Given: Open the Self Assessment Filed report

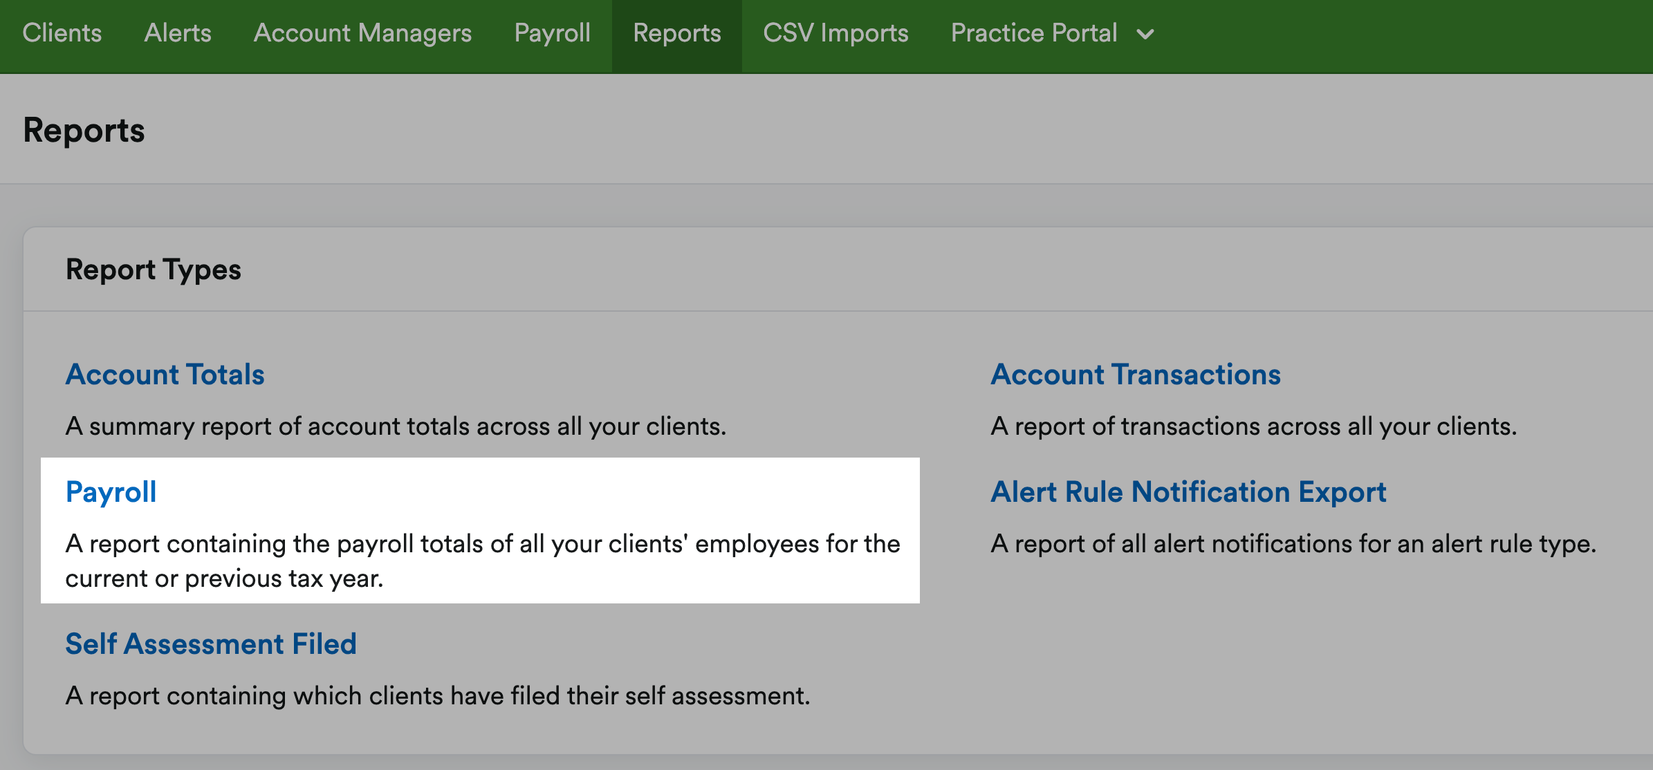Looking at the screenshot, I should pos(211,644).
